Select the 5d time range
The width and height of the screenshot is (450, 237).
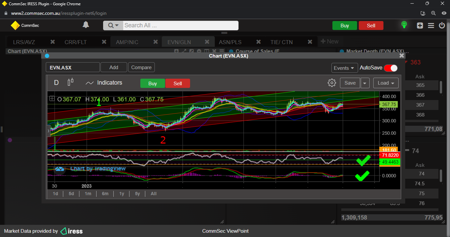(71, 194)
